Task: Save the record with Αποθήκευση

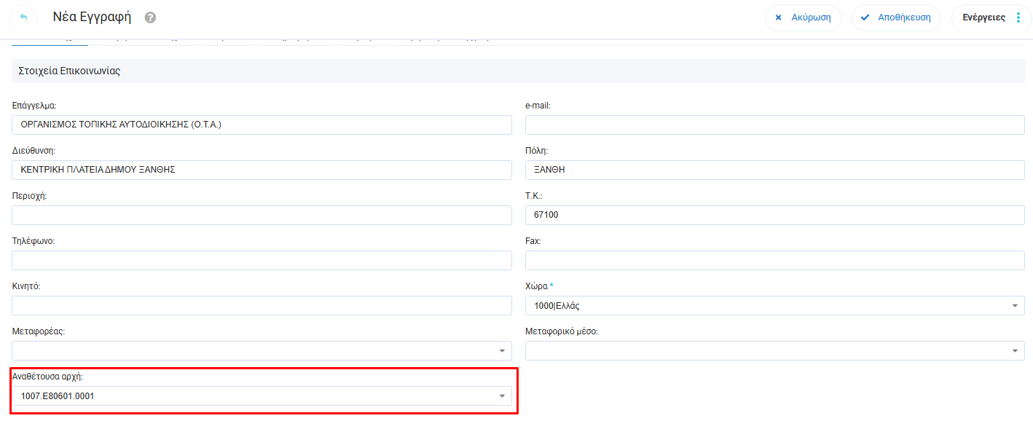Action: coord(895,17)
